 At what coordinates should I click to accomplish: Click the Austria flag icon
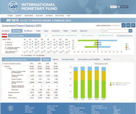tap(4, 35)
